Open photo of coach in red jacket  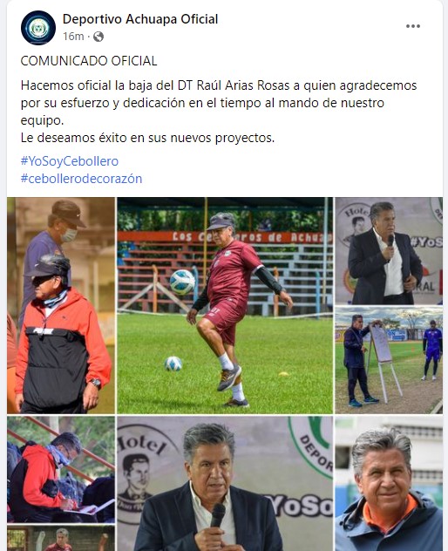(61, 305)
